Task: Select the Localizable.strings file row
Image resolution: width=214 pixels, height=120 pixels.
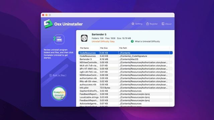Action: (x=125, y=97)
